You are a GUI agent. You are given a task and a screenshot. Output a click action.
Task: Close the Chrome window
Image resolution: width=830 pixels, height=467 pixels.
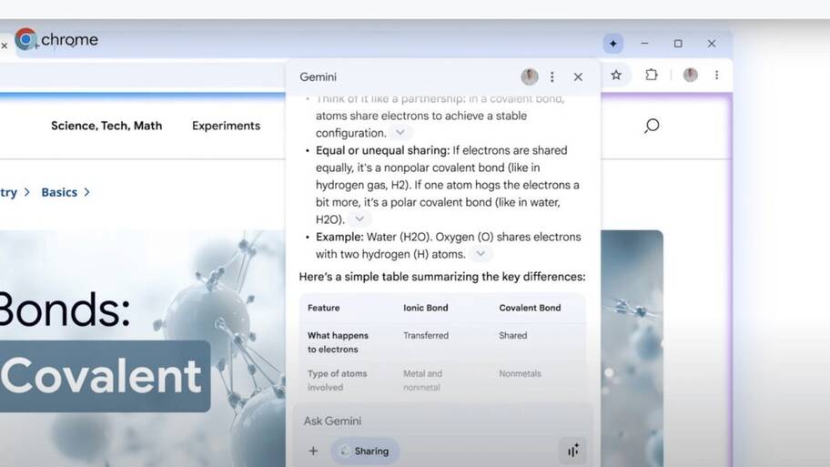coord(712,44)
